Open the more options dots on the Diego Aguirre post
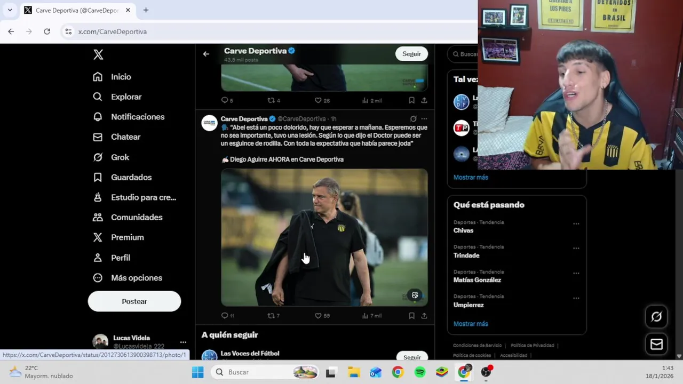Screen dimensions: 683x384 point(424,119)
